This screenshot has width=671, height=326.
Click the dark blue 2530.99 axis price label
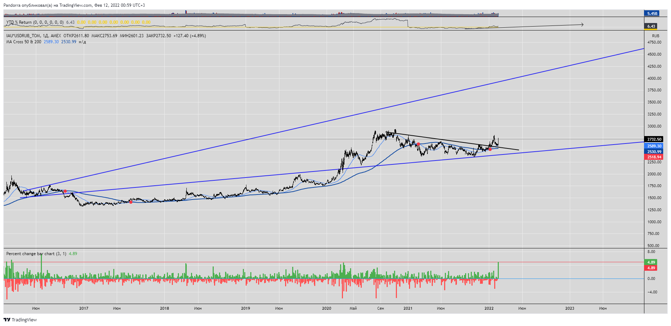coord(654,152)
